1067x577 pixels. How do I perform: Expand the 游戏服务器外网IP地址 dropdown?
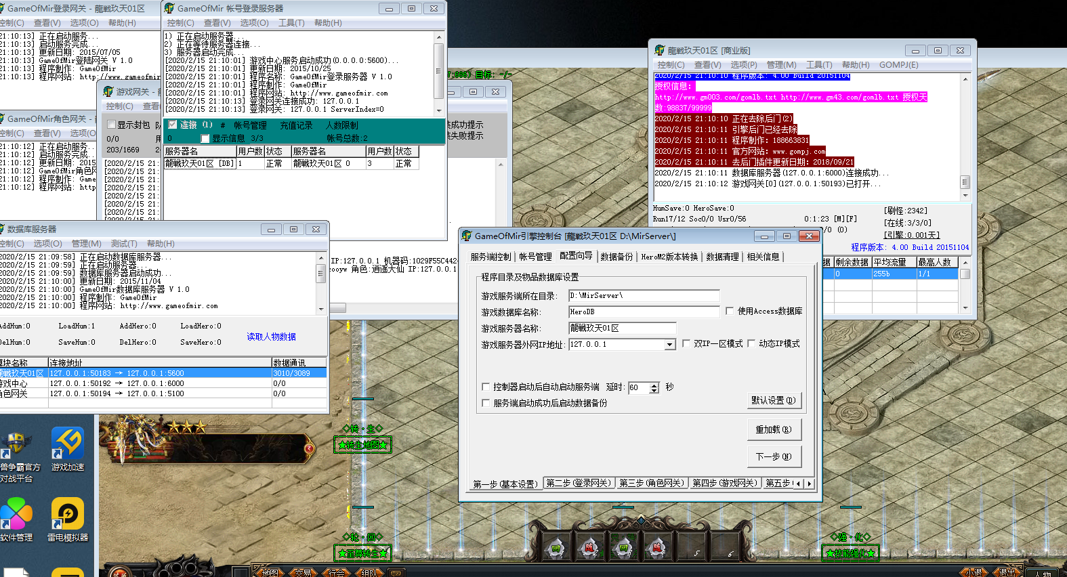669,345
